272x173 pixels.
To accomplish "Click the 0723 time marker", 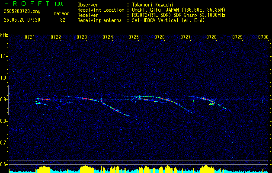I will tap(82, 37).
